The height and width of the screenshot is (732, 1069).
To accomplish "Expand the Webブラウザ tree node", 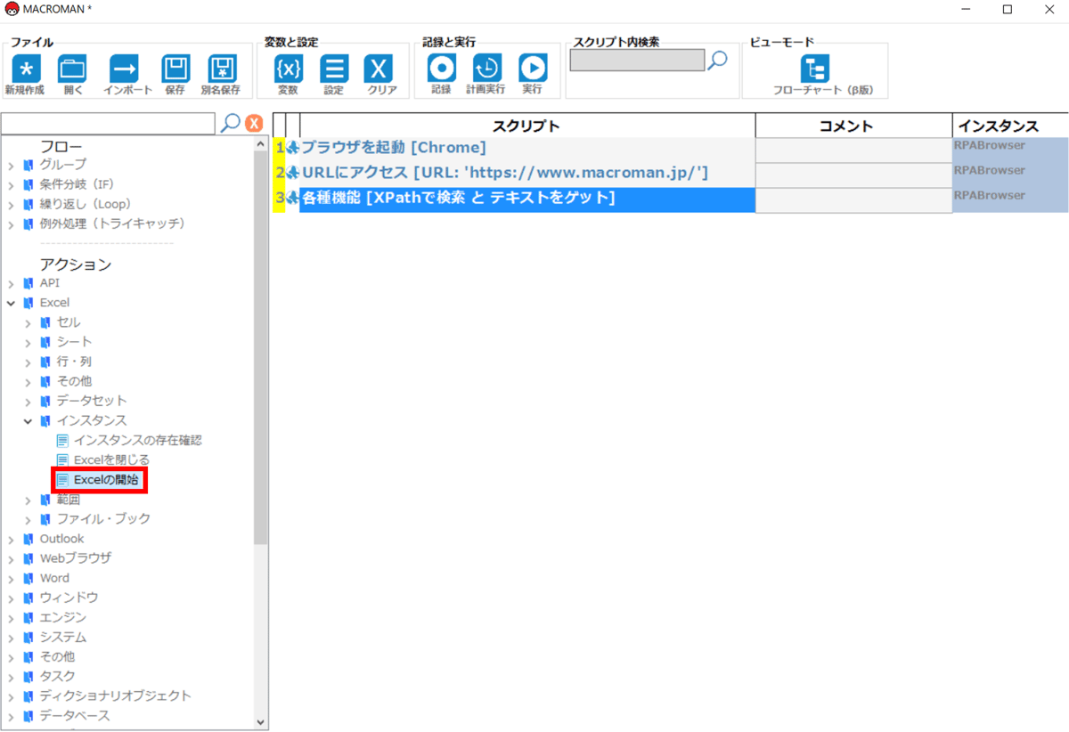I will point(11,558).
